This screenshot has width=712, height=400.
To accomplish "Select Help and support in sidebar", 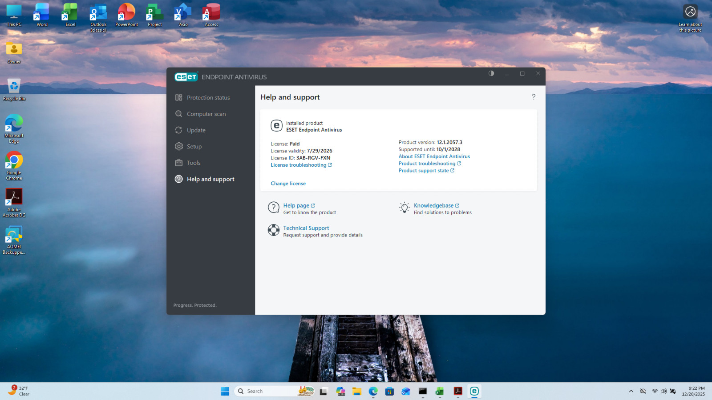I will [210, 179].
